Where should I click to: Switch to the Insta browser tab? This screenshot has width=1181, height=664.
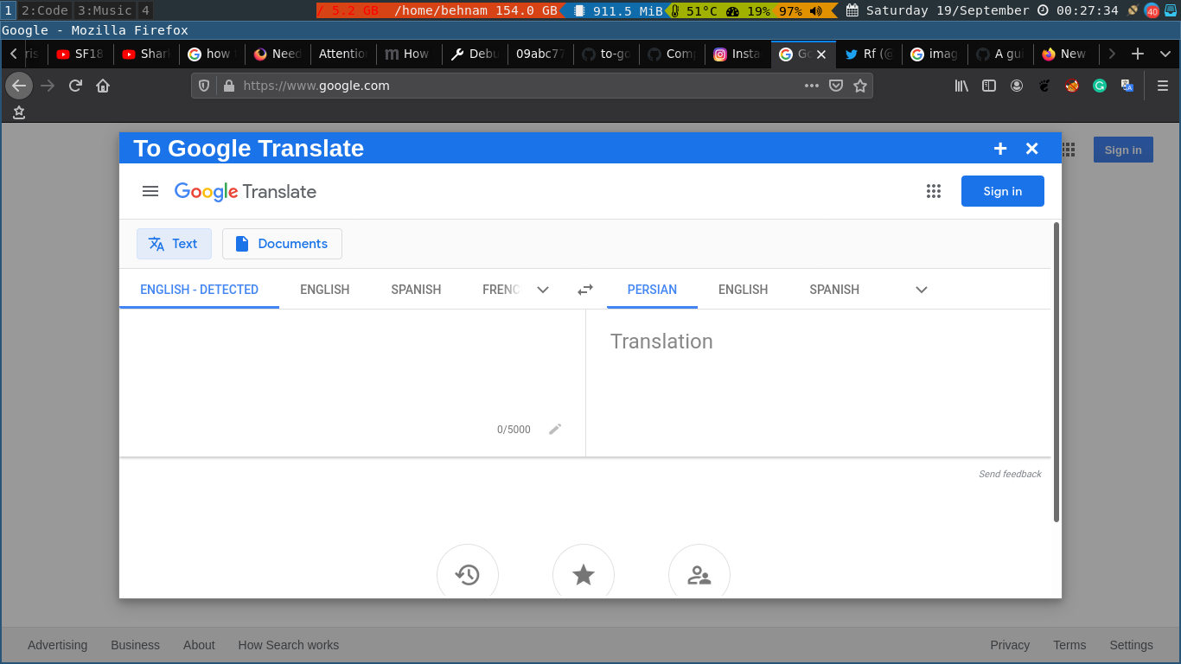(x=737, y=54)
